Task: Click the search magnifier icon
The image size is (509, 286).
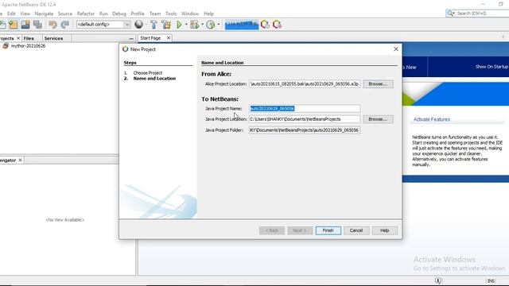Action: coord(450,14)
